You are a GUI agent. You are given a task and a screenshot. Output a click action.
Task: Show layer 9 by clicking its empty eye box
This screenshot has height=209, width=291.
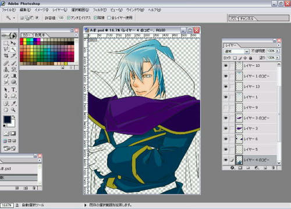(x=226, y=107)
